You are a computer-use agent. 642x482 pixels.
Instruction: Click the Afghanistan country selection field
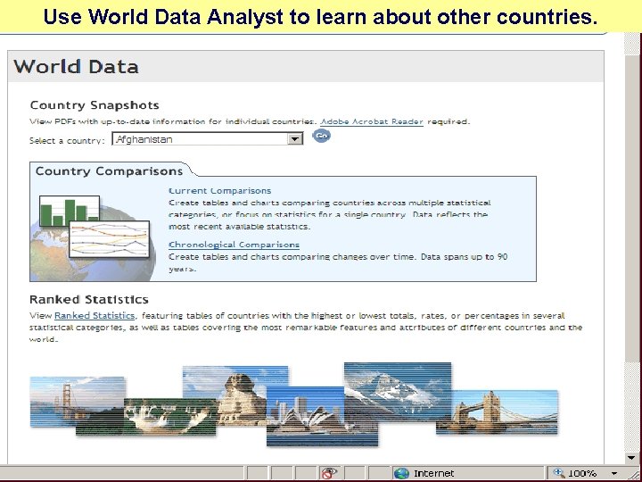207,139
